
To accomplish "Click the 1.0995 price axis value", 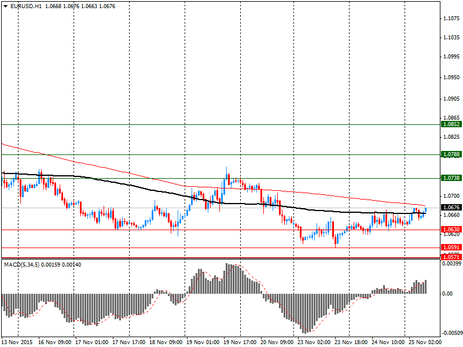I will click(451, 57).
